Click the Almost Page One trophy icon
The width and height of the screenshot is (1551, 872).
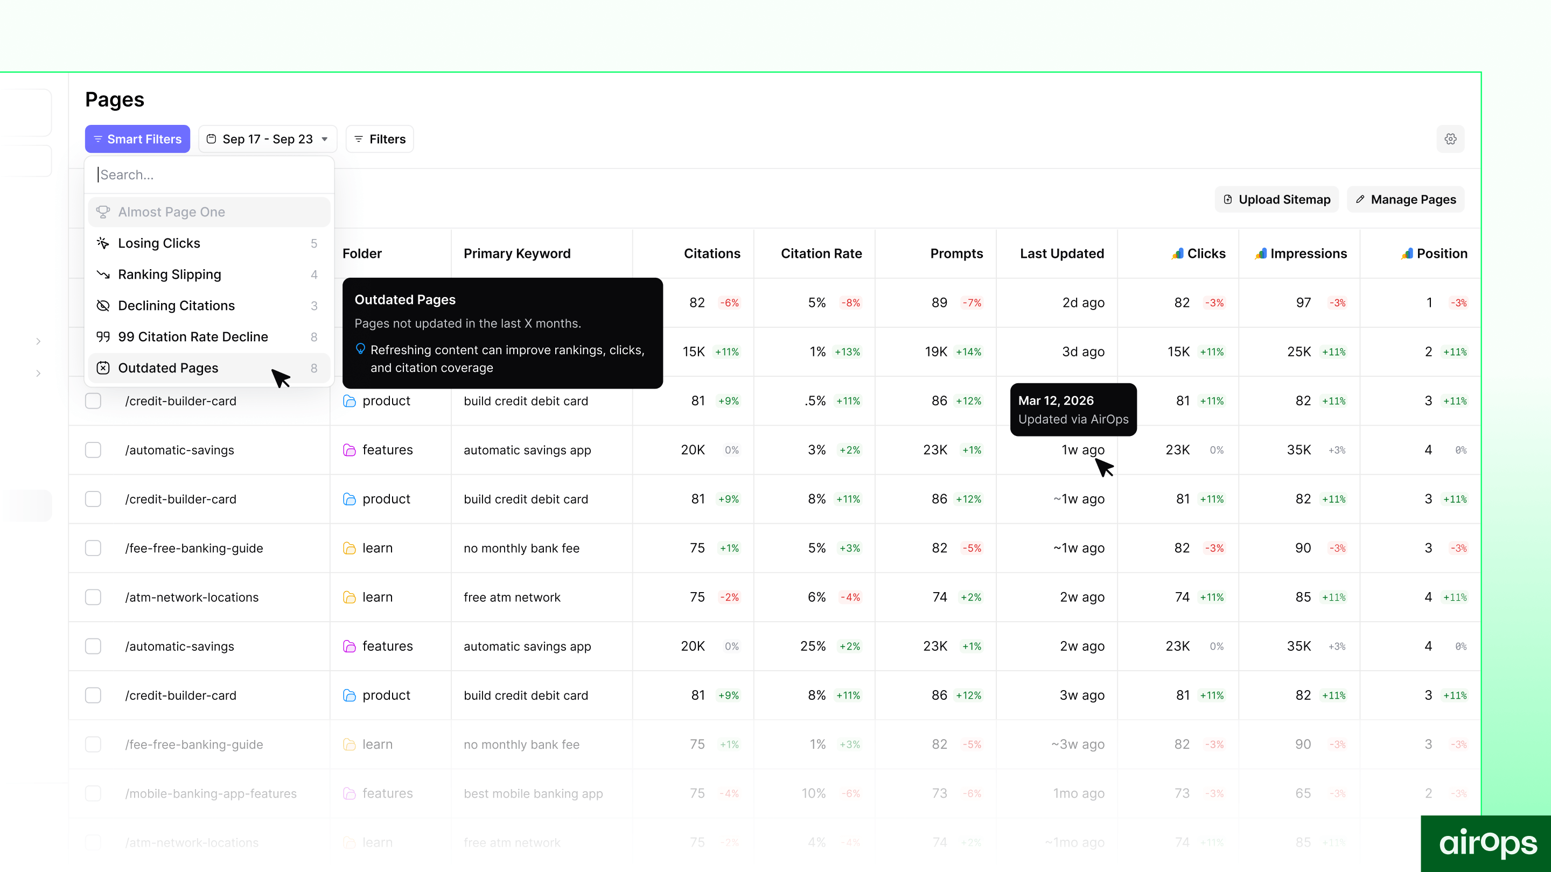pos(103,212)
